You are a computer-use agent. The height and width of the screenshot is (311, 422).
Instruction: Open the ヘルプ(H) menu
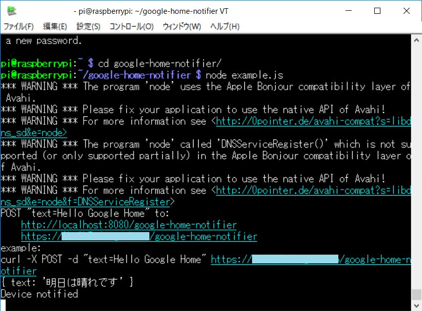point(225,26)
